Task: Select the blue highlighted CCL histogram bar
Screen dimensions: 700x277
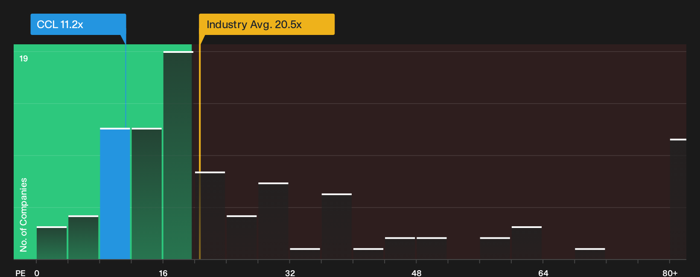Action: click(115, 193)
